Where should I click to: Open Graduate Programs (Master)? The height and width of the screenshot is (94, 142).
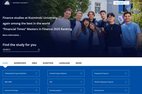pos(66,73)
